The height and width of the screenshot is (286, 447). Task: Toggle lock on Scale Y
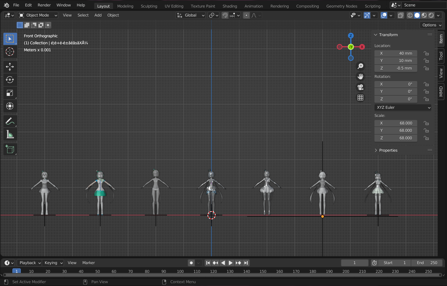426,130
